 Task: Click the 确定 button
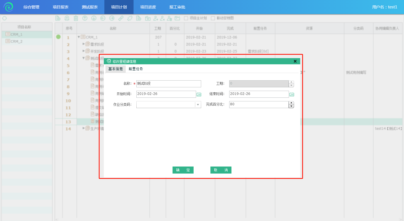coord(183,170)
